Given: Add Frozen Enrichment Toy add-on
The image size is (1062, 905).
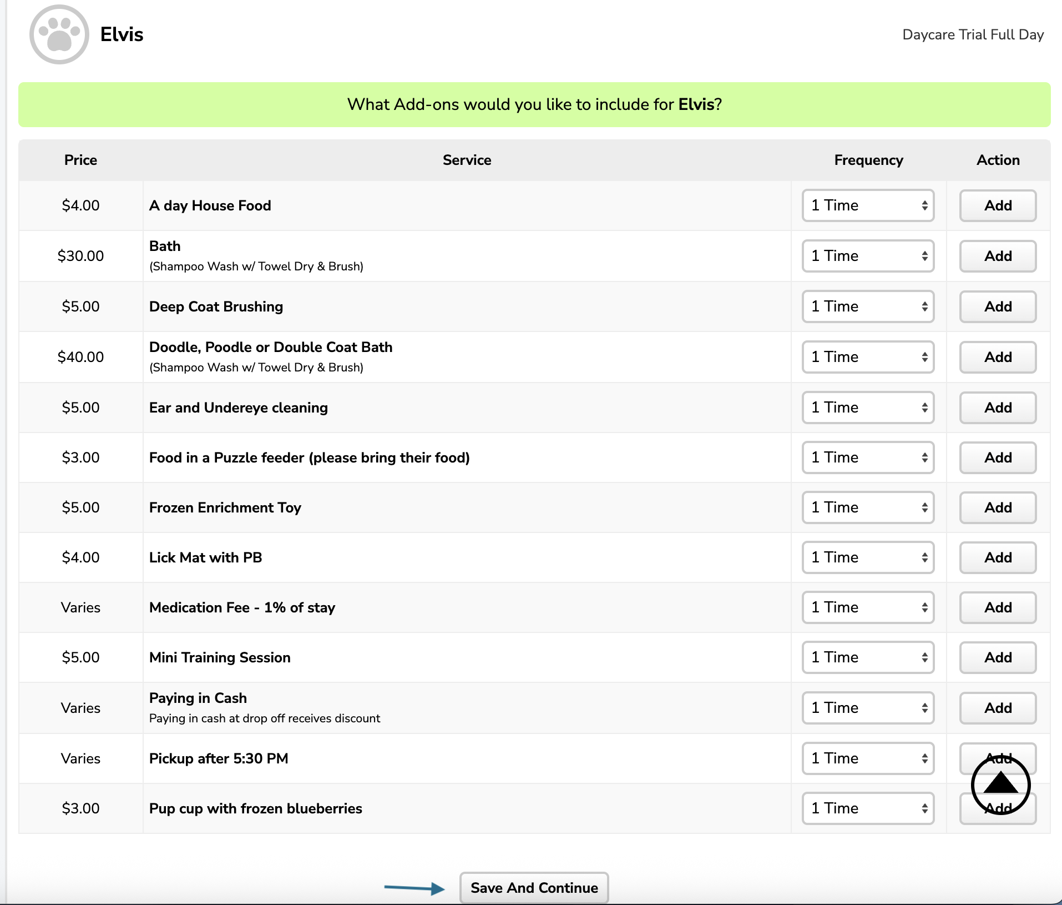Looking at the screenshot, I should tap(998, 507).
